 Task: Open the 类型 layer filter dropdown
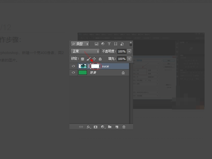coord(80,44)
